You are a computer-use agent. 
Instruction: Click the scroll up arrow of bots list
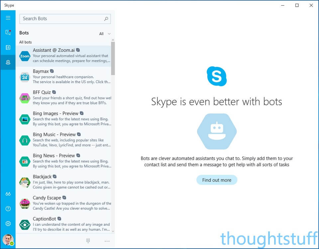[x=113, y=40]
